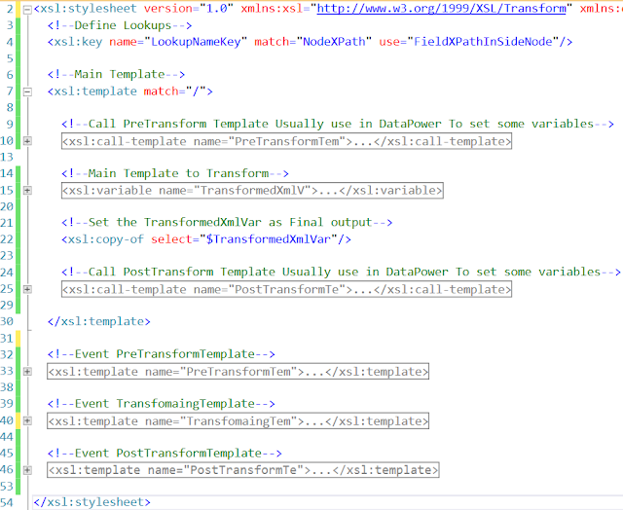Expand the TransformedXmlV variable on line 15
Image resolution: width=623 pixels, height=510 pixels.
point(27,190)
